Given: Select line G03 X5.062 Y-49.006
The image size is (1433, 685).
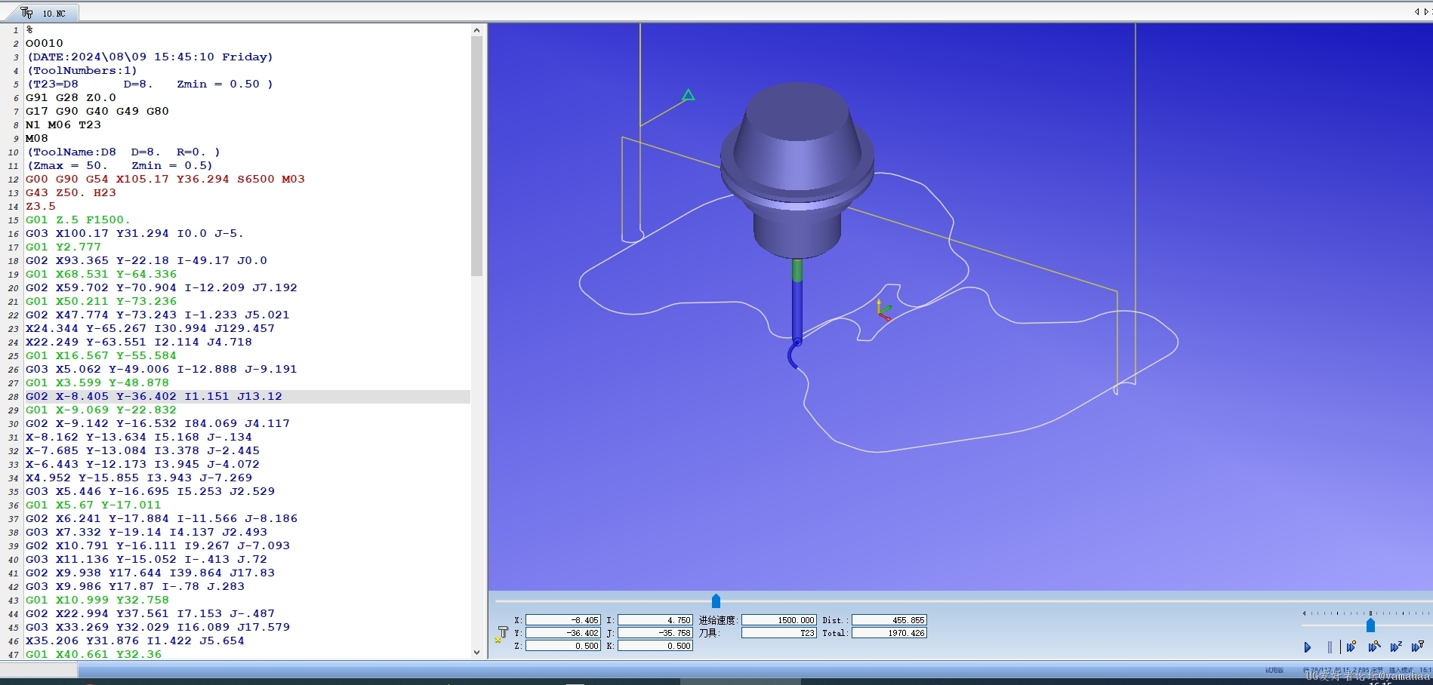Looking at the screenshot, I should [x=162, y=369].
